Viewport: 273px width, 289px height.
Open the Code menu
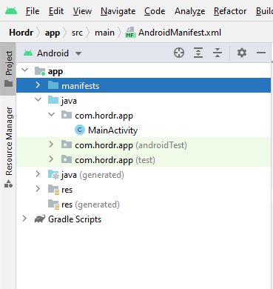tap(155, 11)
